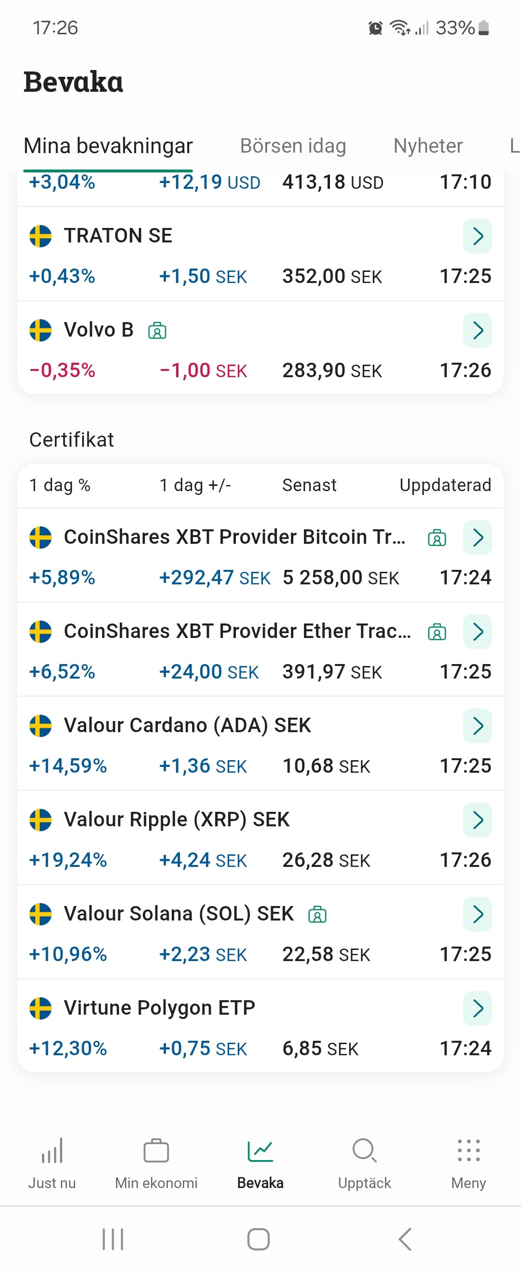This screenshot has height=1275, width=521.
Task: Tap the Volvo B stock name
Action: pyautogui.click(x=99, y=330)
